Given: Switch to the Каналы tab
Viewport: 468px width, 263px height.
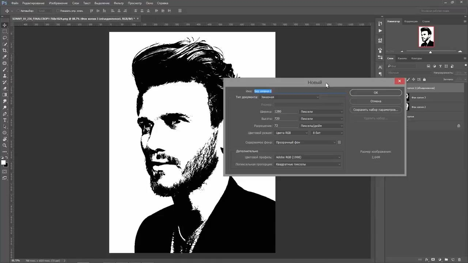Looking at the screenshot, I should [x=402, y=58].
